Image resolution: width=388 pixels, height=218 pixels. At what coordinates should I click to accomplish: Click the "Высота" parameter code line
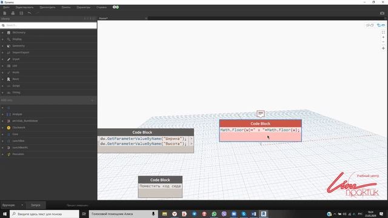tap(143, 144)
